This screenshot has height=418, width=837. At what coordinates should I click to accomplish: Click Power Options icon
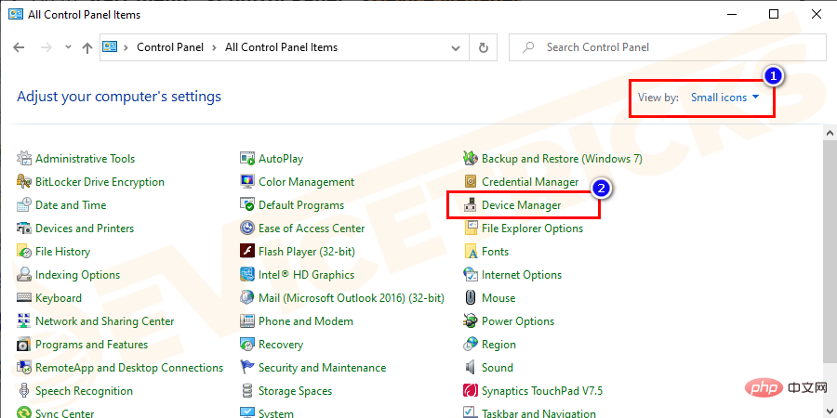tap(471, 321)
